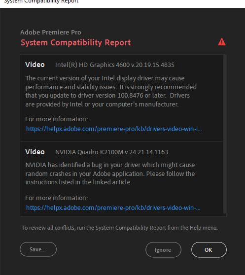This screenshot has width=245, height=275.
Task: Select the NVIDIA Quadro K2100M entry title
Action: click(111, 152)
